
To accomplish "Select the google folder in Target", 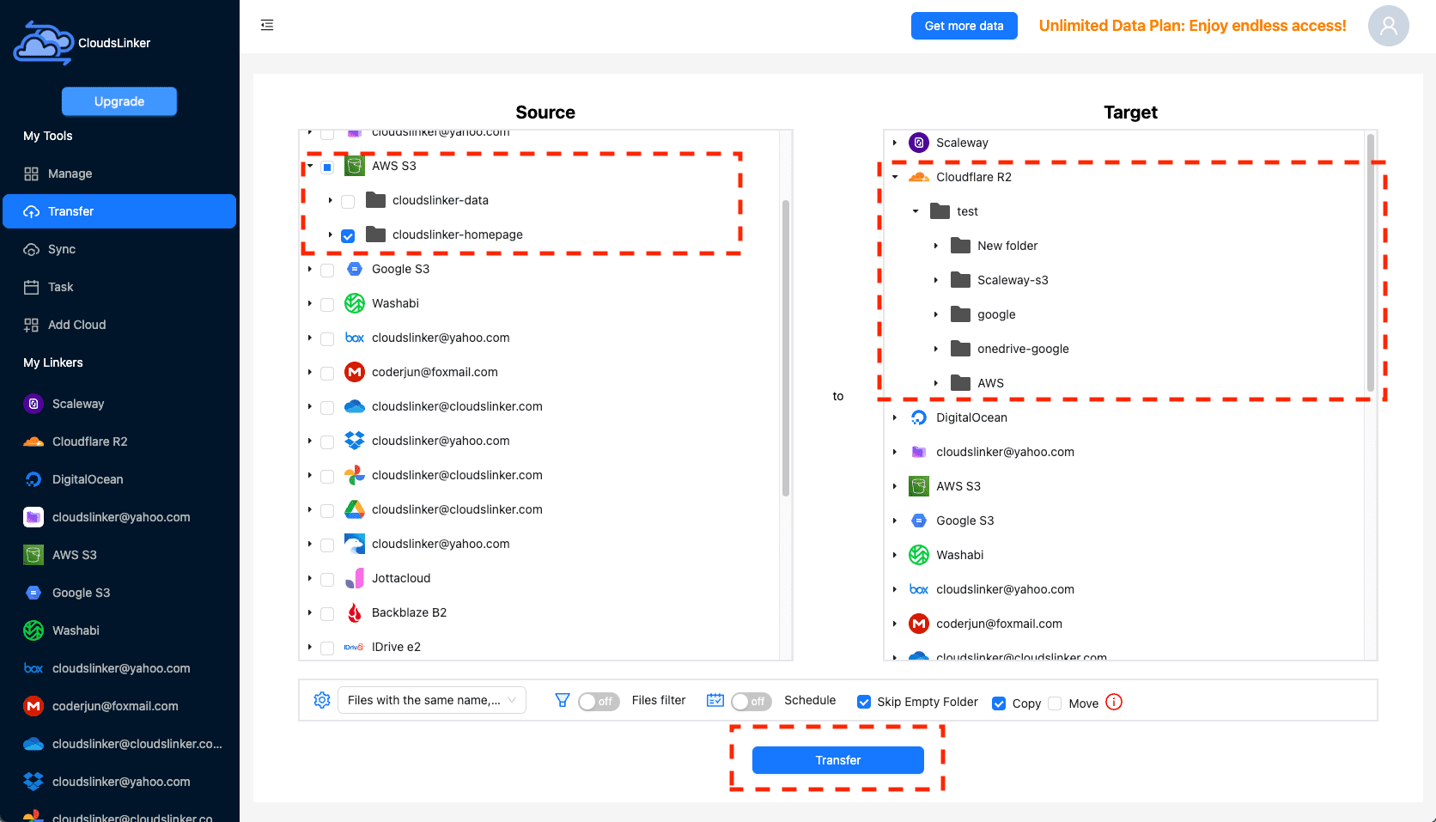I will pos(996,314).
